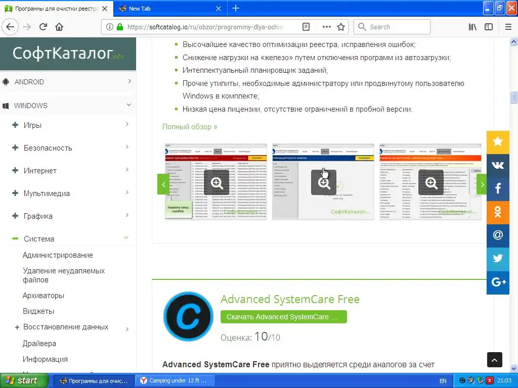The height and width of the screenshot is (388, 518).
Task: Enlarge first screenshot with red error list
Action: [216, 182]
